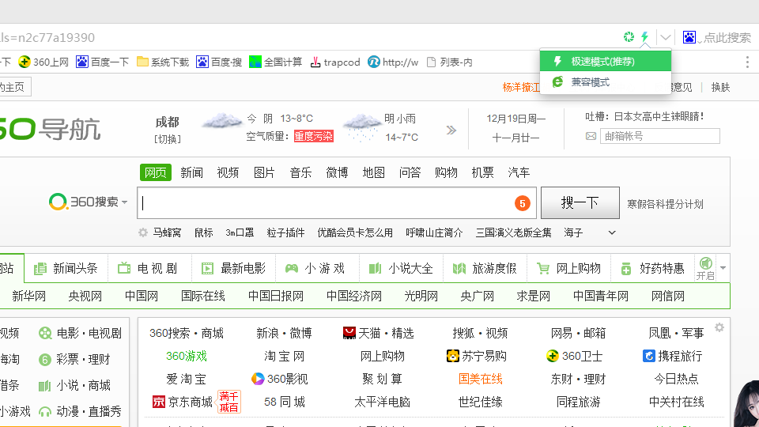Open the 百度一下 bookmark

coord(103,62)
